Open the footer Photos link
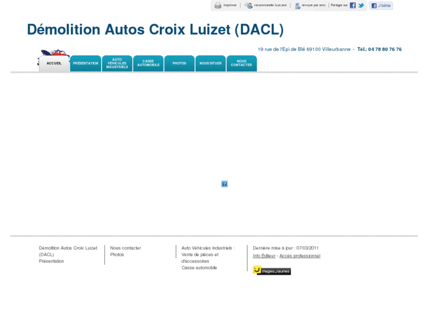The image size is (429, 322). (117, 255)
